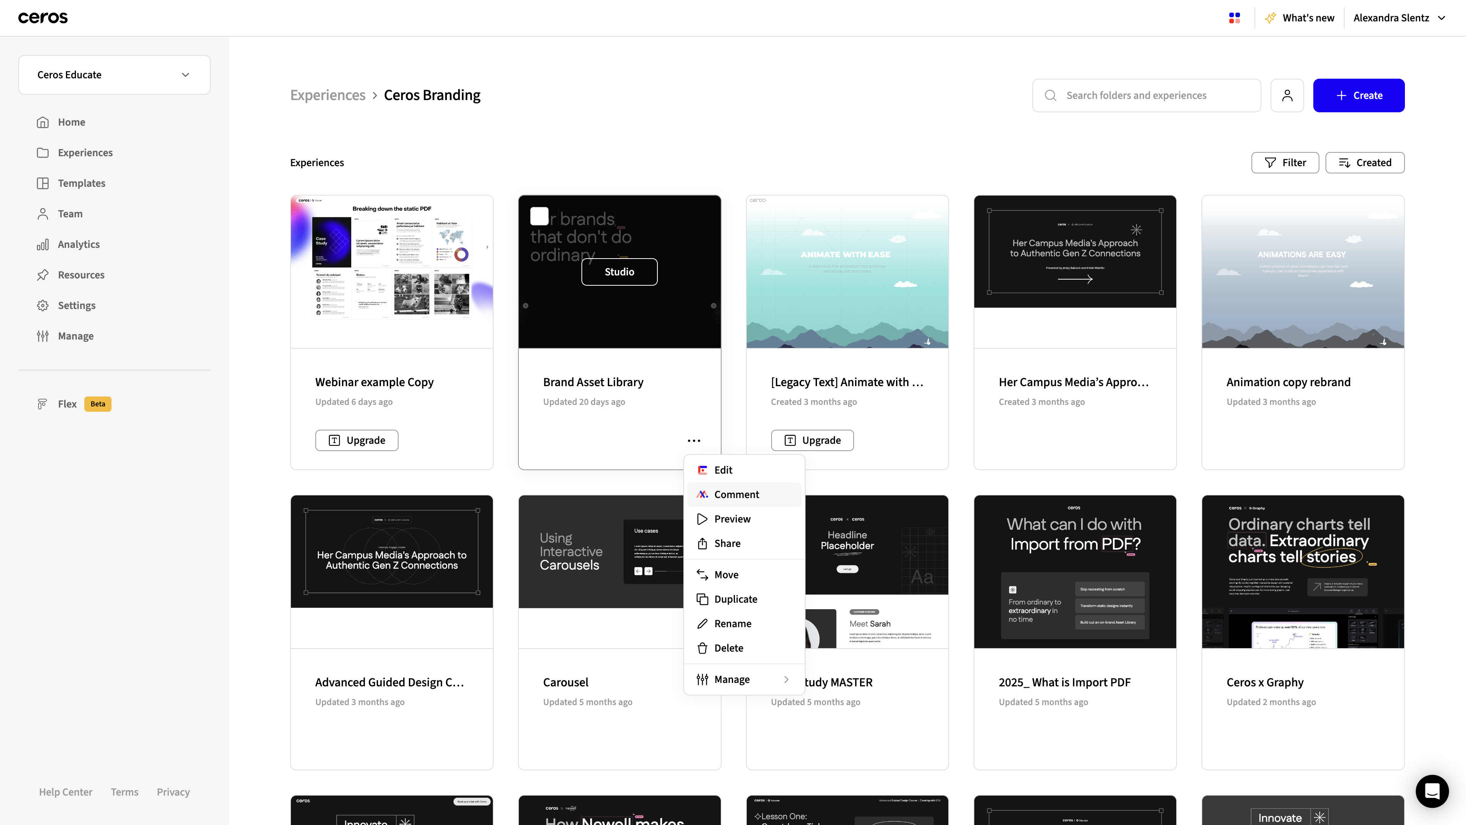Click the Rename pencil icon in menu

pyautogui.click(x=702, y=624)
